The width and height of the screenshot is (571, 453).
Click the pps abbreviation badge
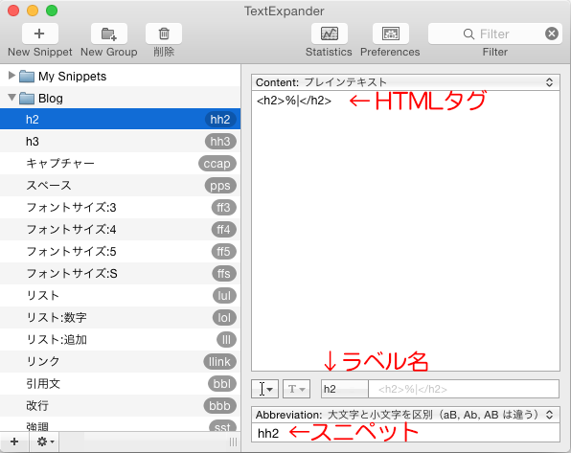220,186
